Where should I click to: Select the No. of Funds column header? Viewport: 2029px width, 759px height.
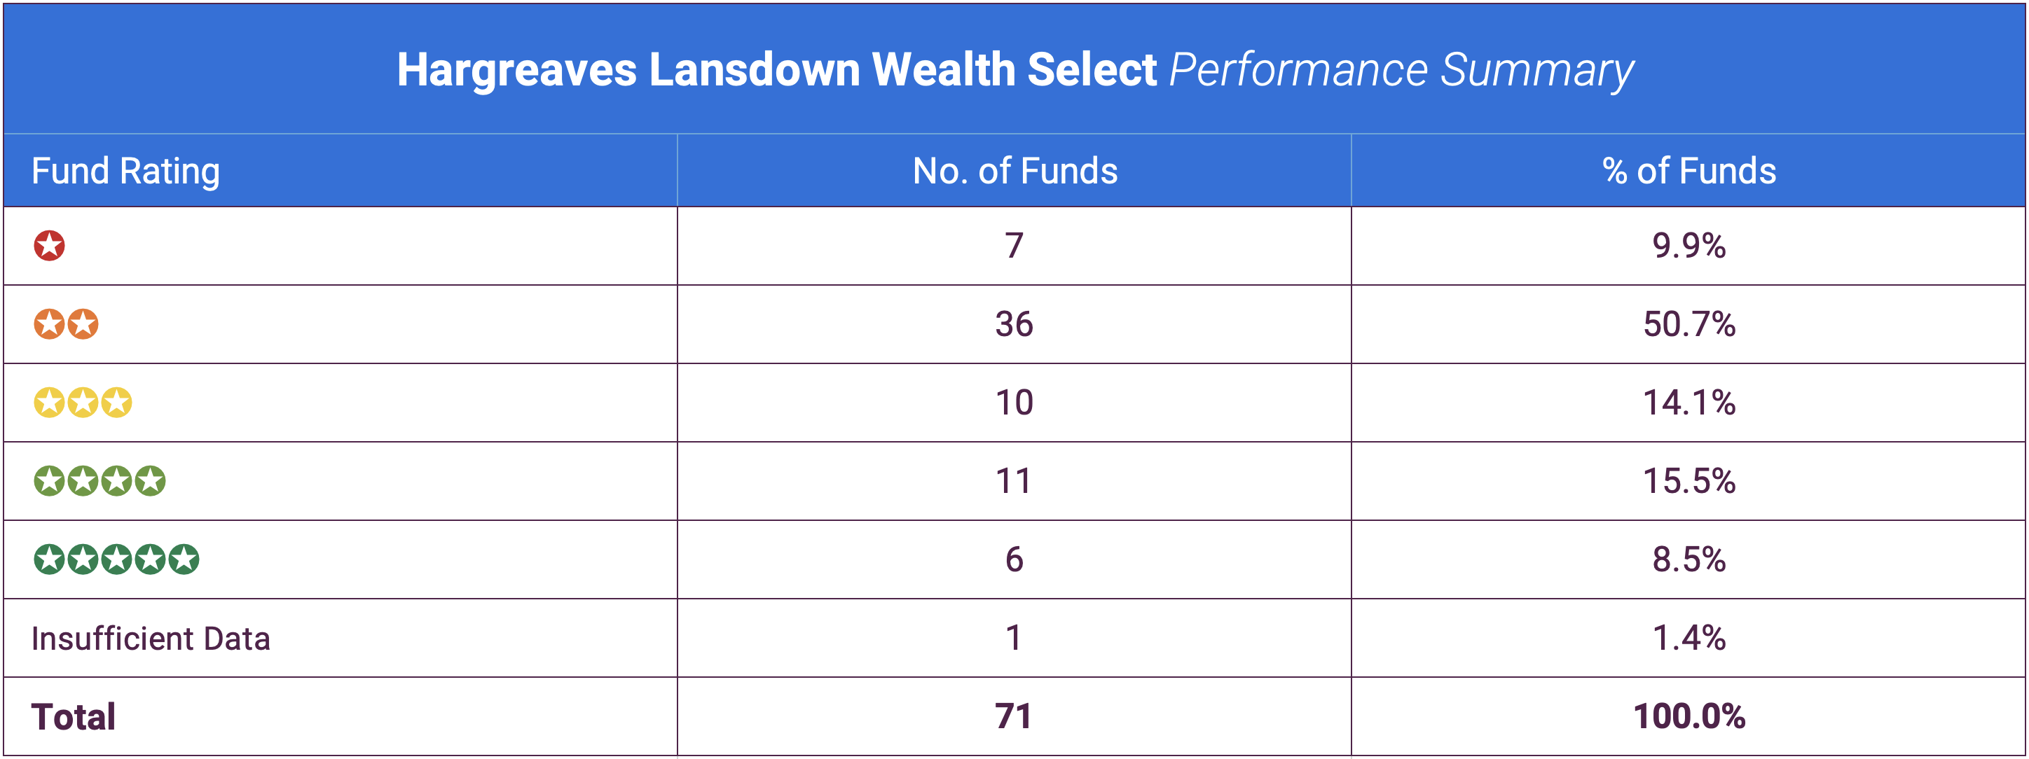click(1014, 171)
